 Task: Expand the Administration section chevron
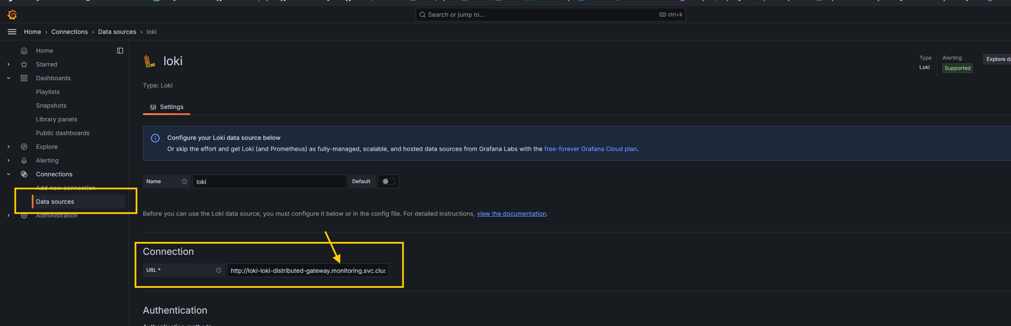click(x=9, y=215)
